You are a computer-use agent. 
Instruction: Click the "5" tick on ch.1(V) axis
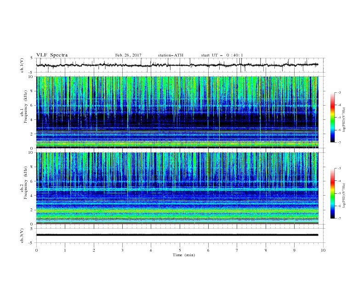point(32,58)
